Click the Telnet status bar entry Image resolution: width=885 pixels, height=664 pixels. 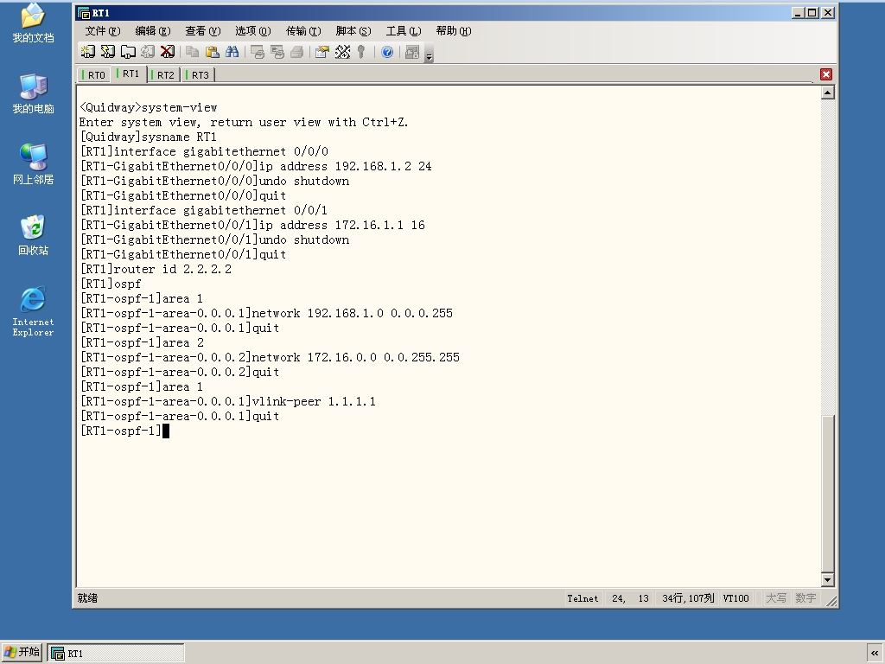coord(583,598)
